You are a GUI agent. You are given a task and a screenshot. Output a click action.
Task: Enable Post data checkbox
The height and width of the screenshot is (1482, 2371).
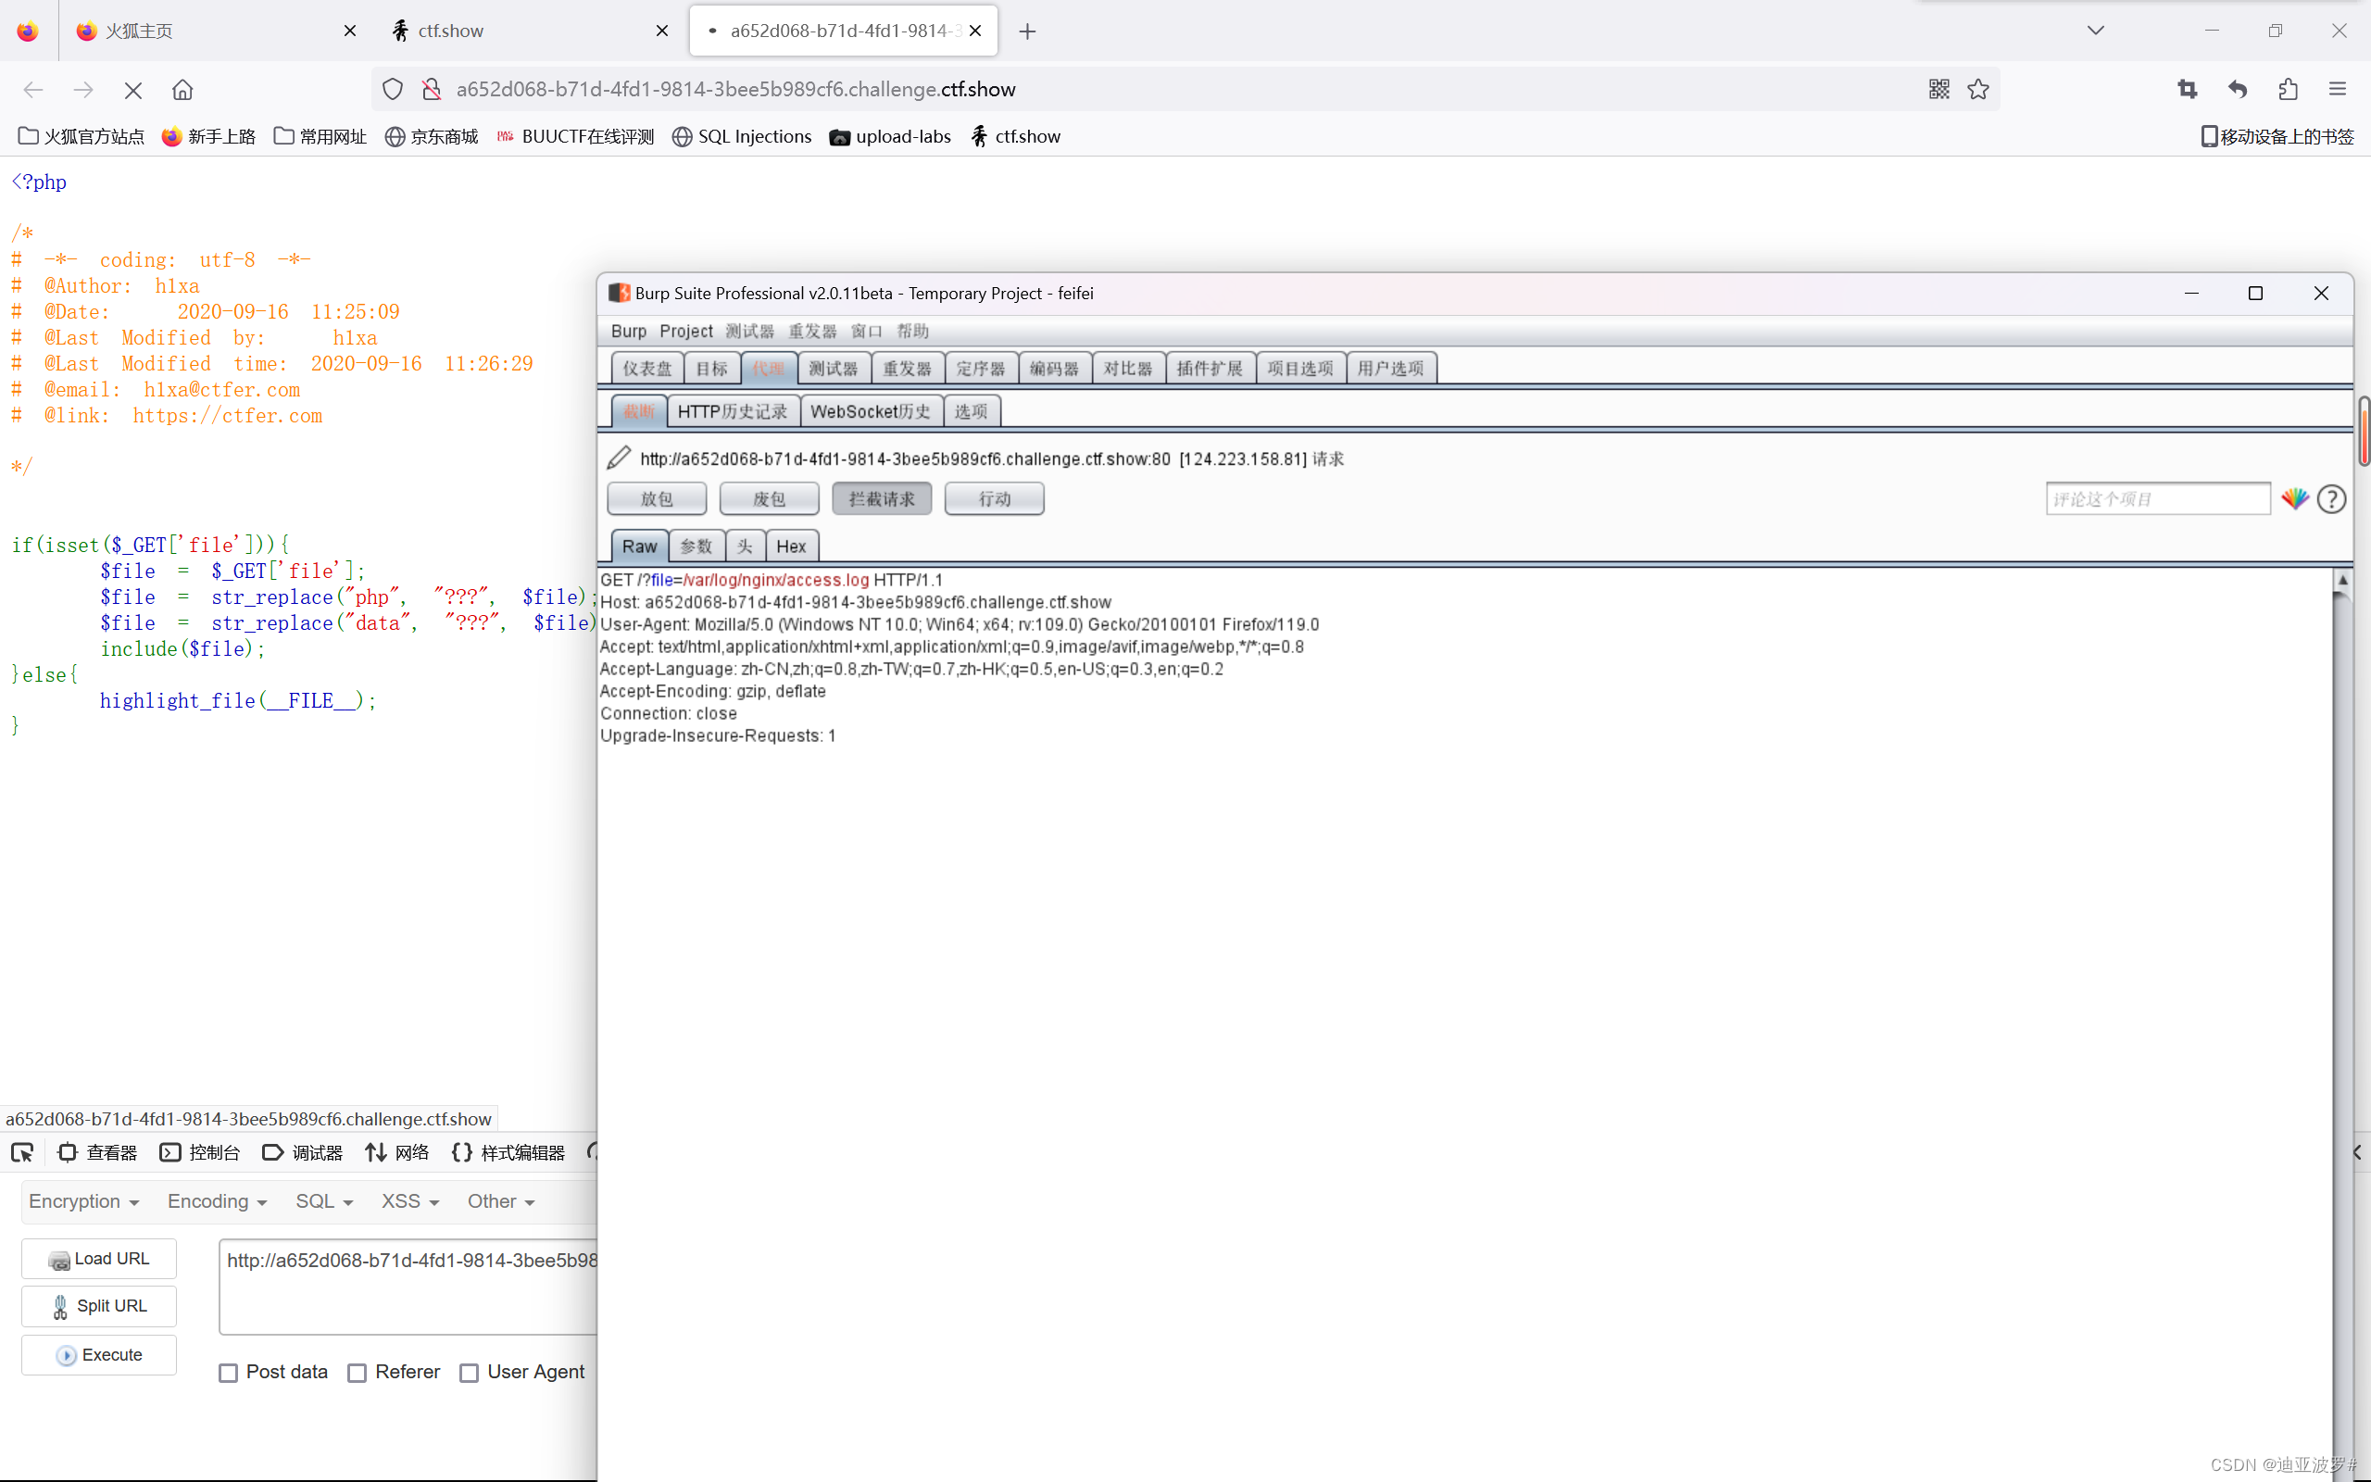pos(228,1374)
